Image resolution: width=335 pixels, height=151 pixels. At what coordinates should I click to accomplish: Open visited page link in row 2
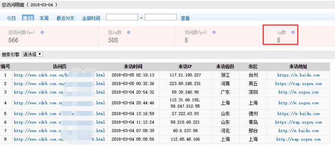tap(59, 84)
